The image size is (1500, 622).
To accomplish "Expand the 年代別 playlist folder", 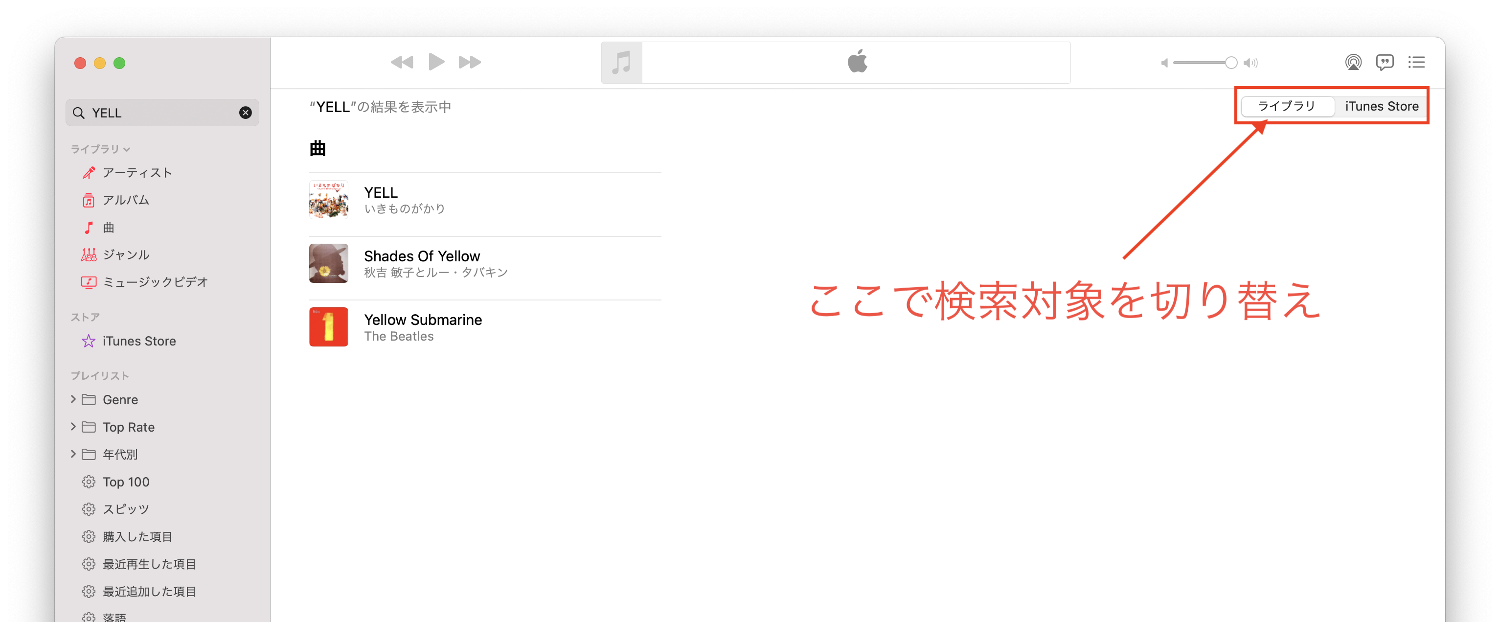I will click(73, 454).
